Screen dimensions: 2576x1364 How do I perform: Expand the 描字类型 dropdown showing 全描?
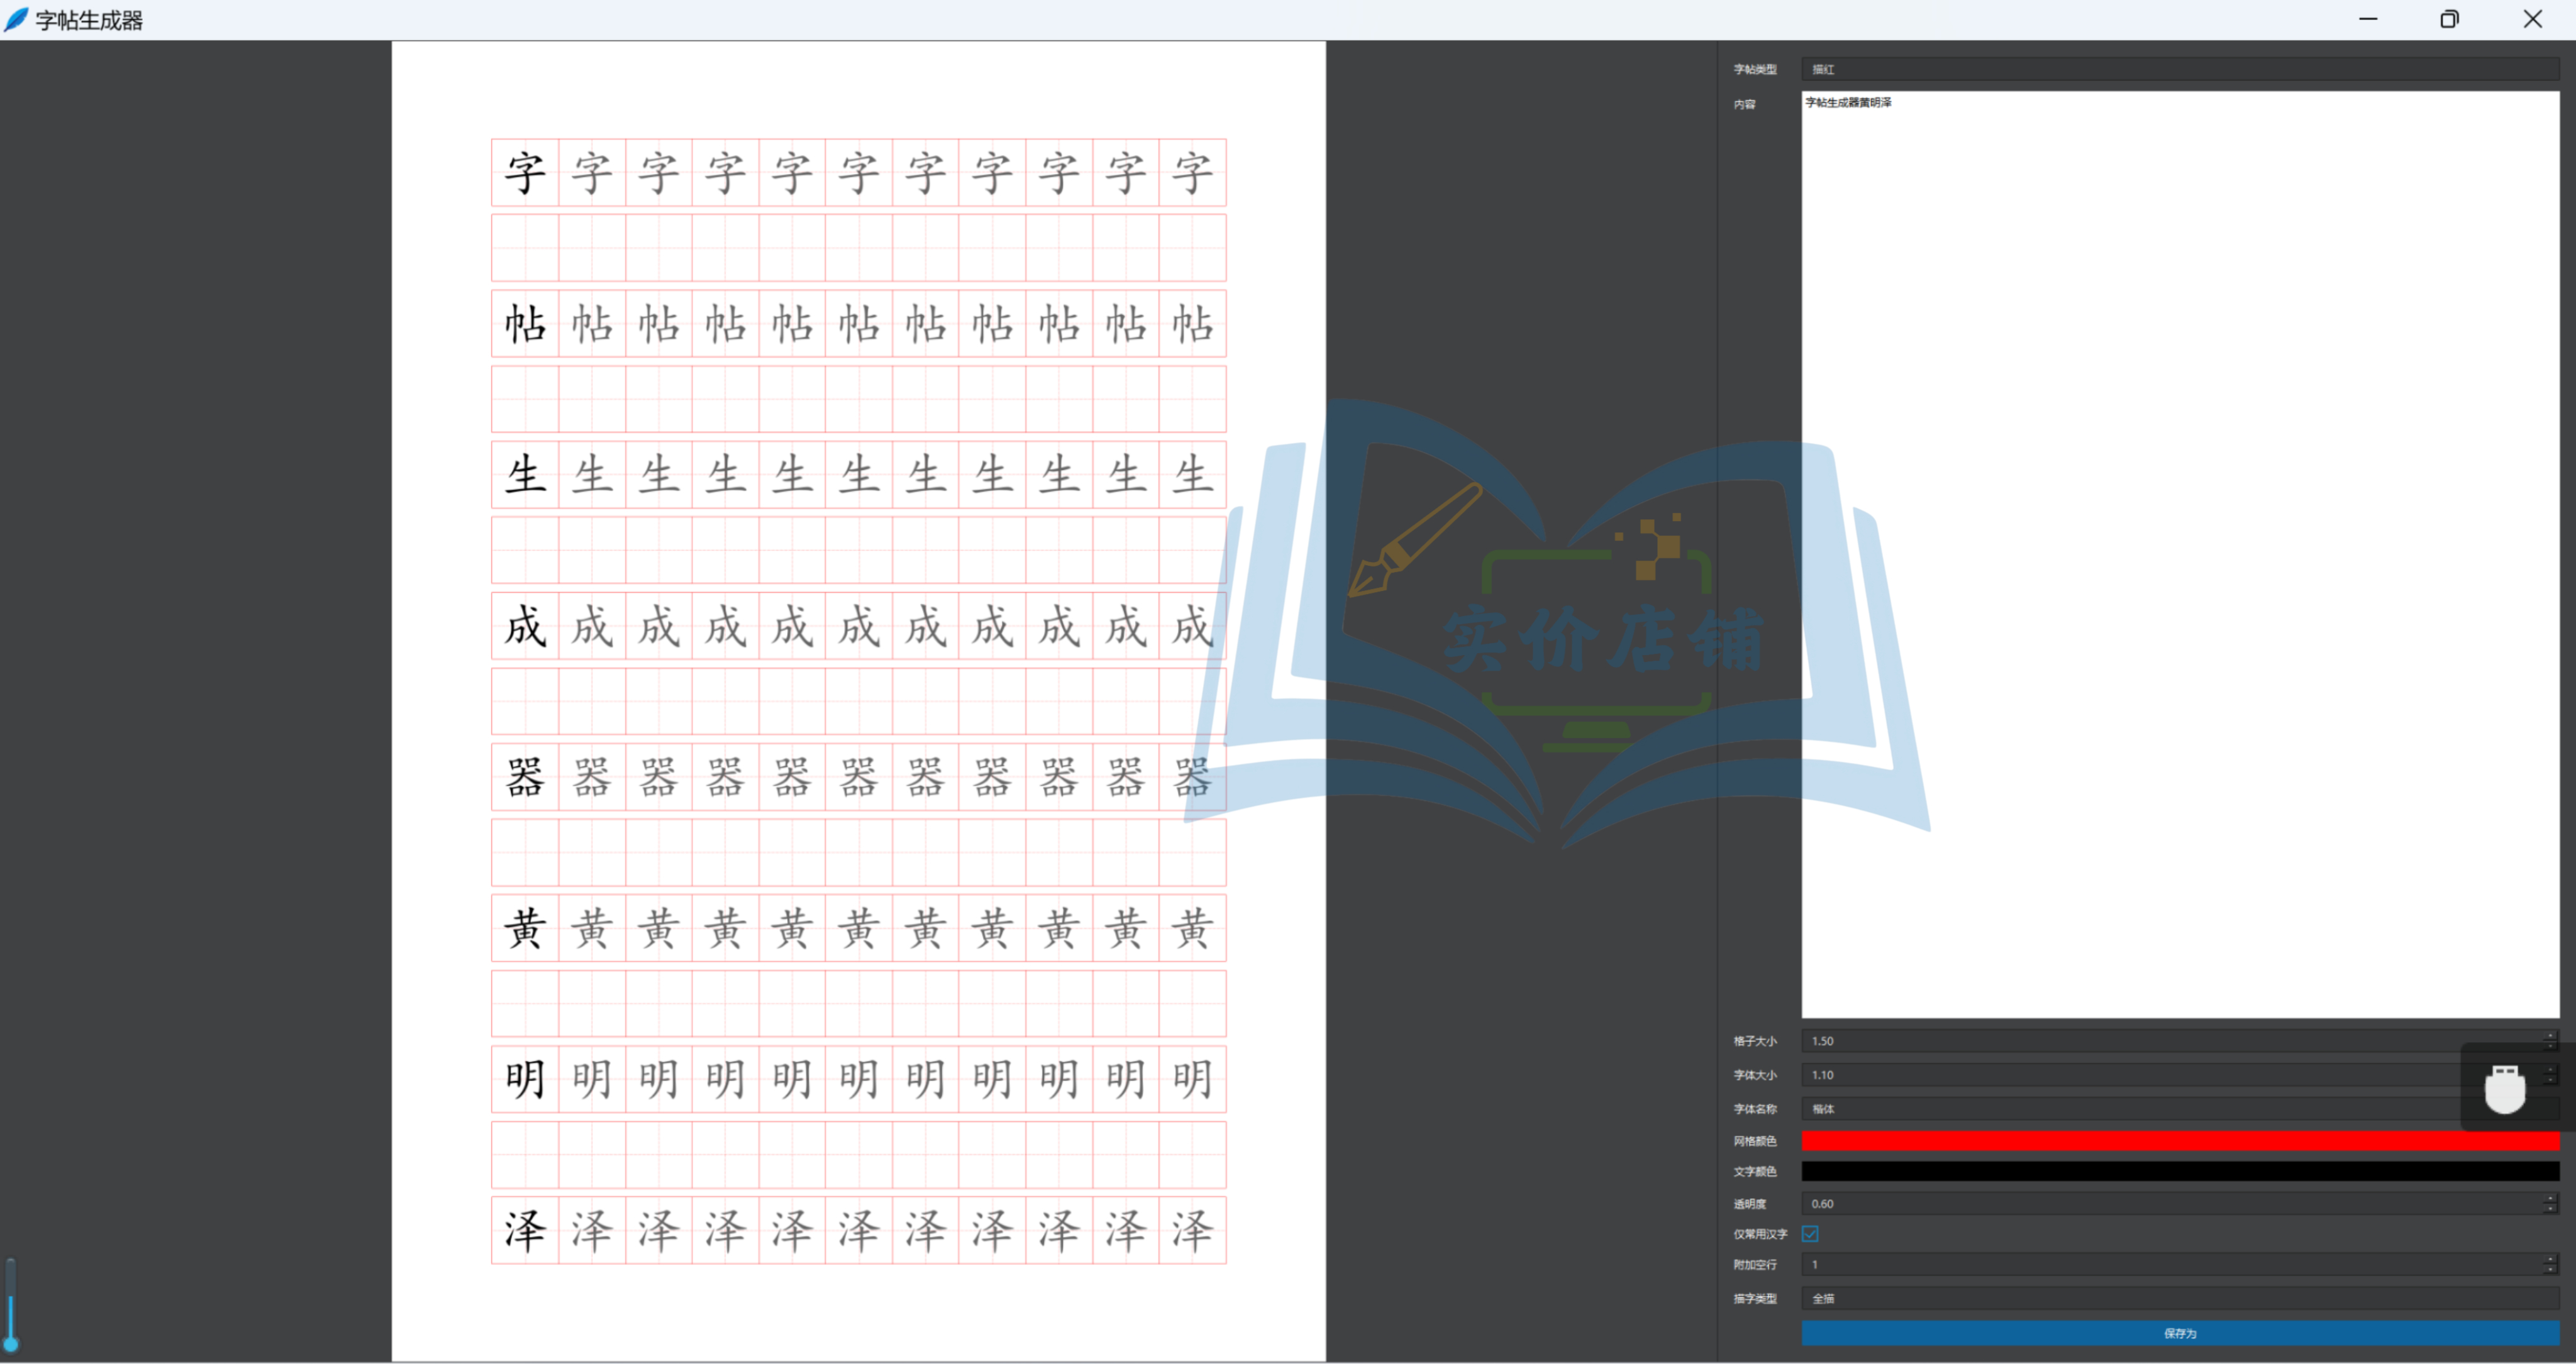tap(2180, 1299)
